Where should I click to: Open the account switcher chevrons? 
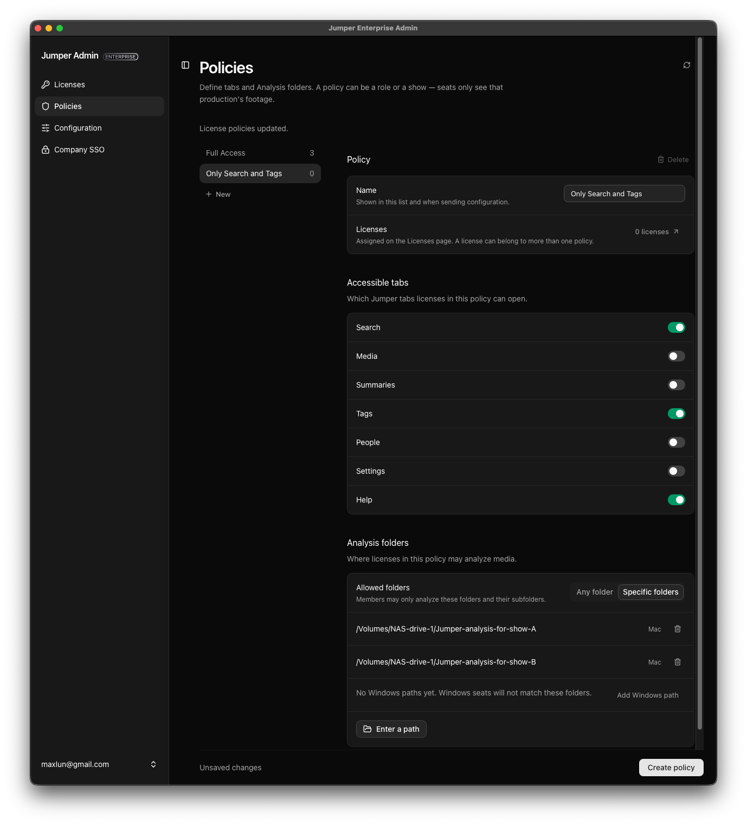pyautogui.click(x=153, y=764)
